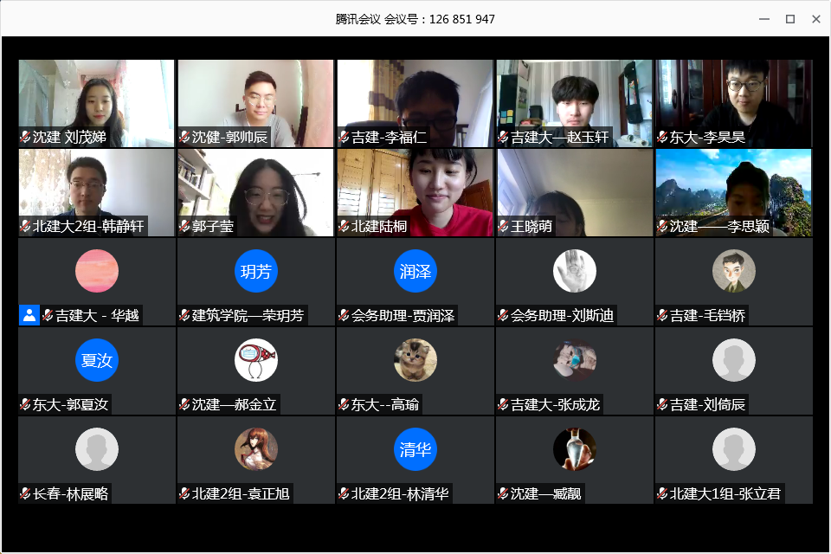
Task: Select mountain-background video of 沈建——李思颖
Action: click(x=733, y=192)
